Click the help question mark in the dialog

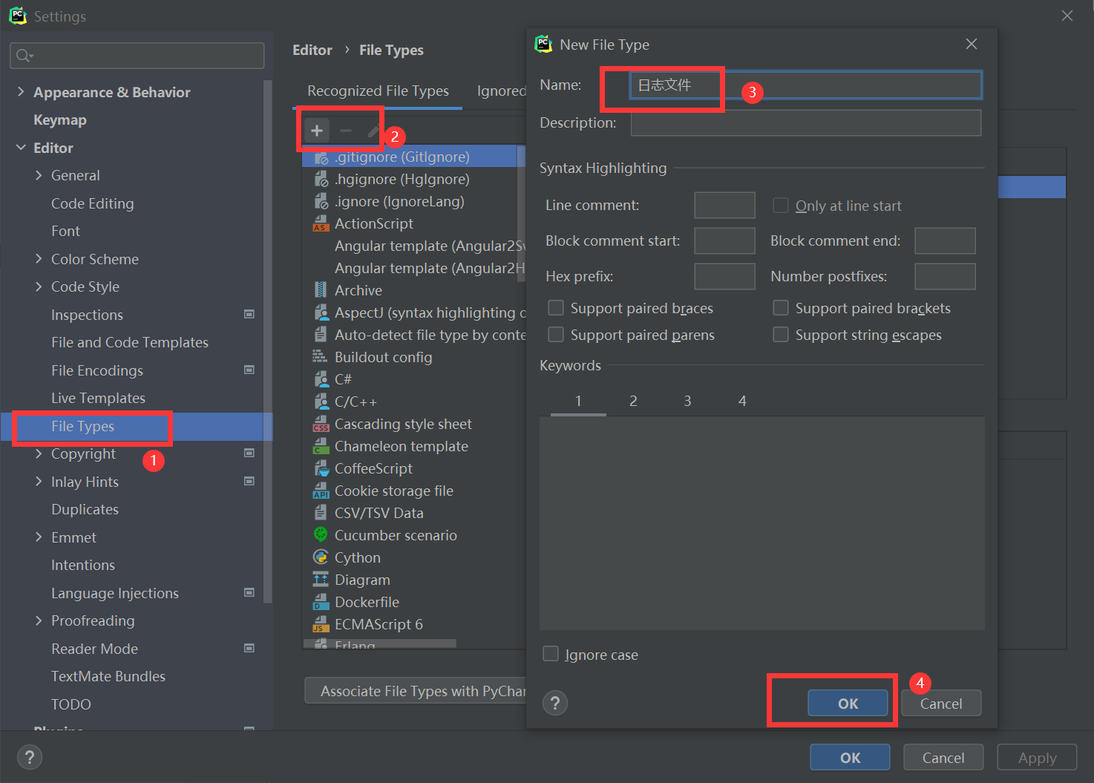(x=554, y=702)
